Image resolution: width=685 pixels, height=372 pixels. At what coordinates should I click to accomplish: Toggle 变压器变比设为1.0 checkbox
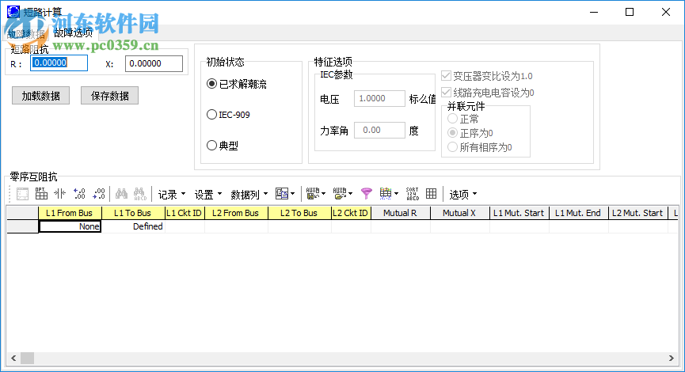pyautogui.click(x=446, y=76)
